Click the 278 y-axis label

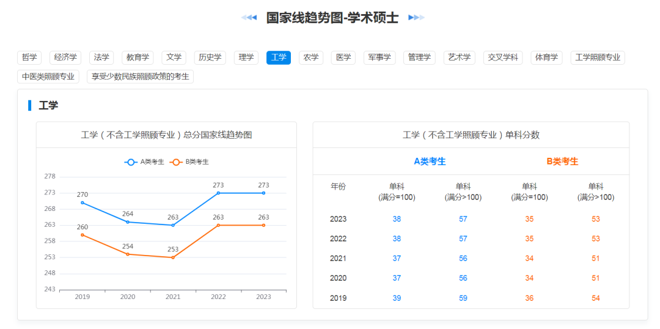(50, 177)
